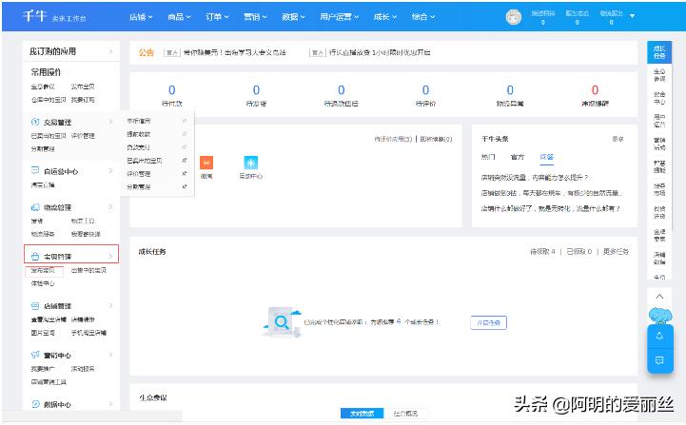Click the 数据中心 chart icon
Viewport: 686px width, 425px height.
[35, 404]
